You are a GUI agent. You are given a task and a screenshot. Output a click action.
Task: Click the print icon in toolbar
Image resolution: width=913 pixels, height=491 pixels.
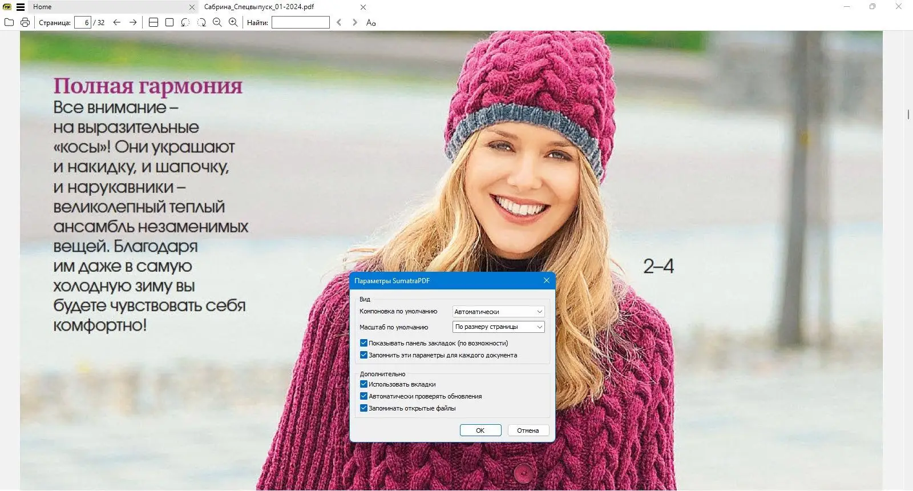coord(25,22)
